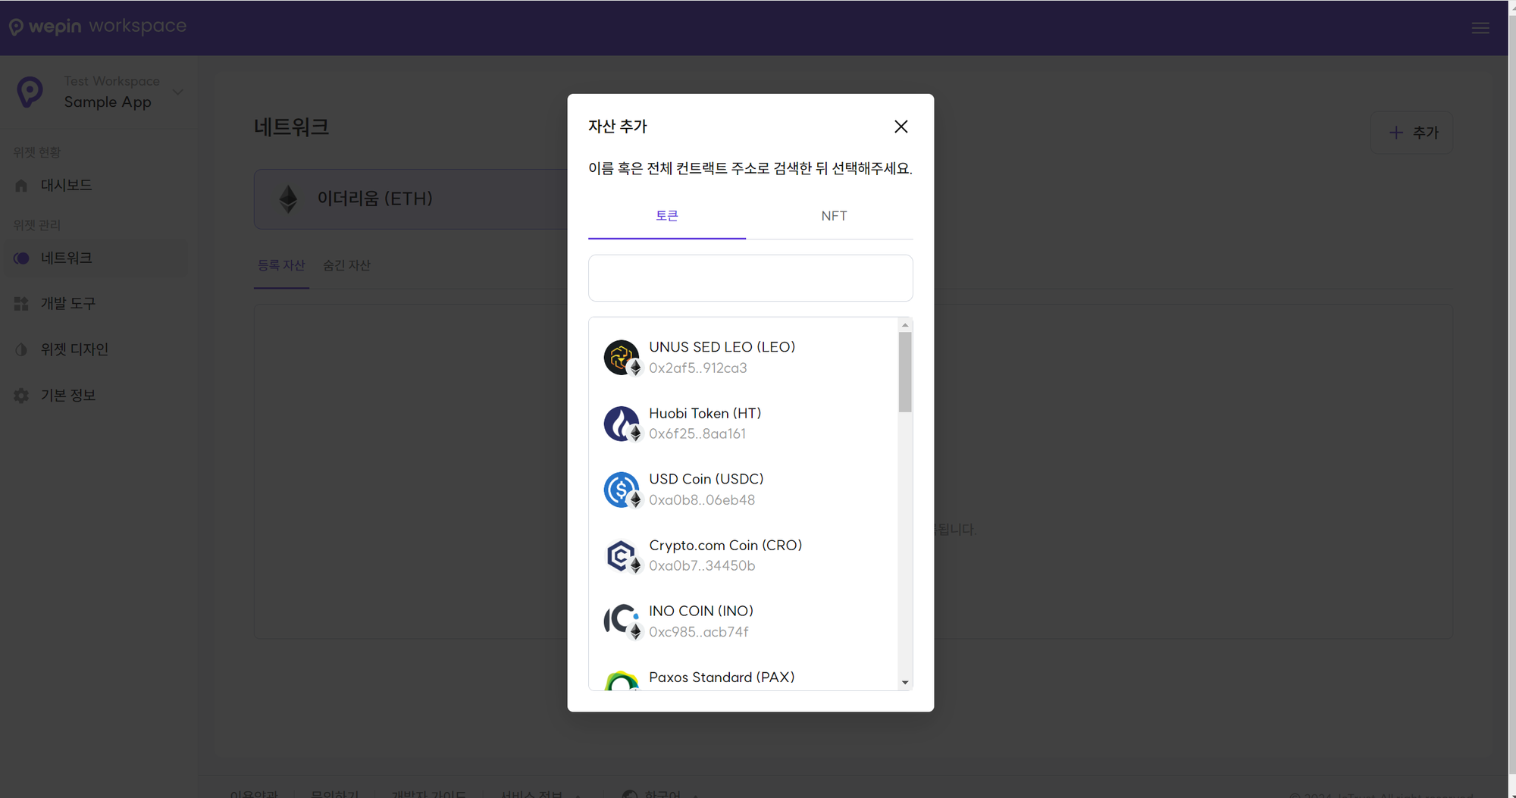Expand the Sample App workspace dropdown
The width and height of the screenshot is (1516, 798).
coord(178,92)
